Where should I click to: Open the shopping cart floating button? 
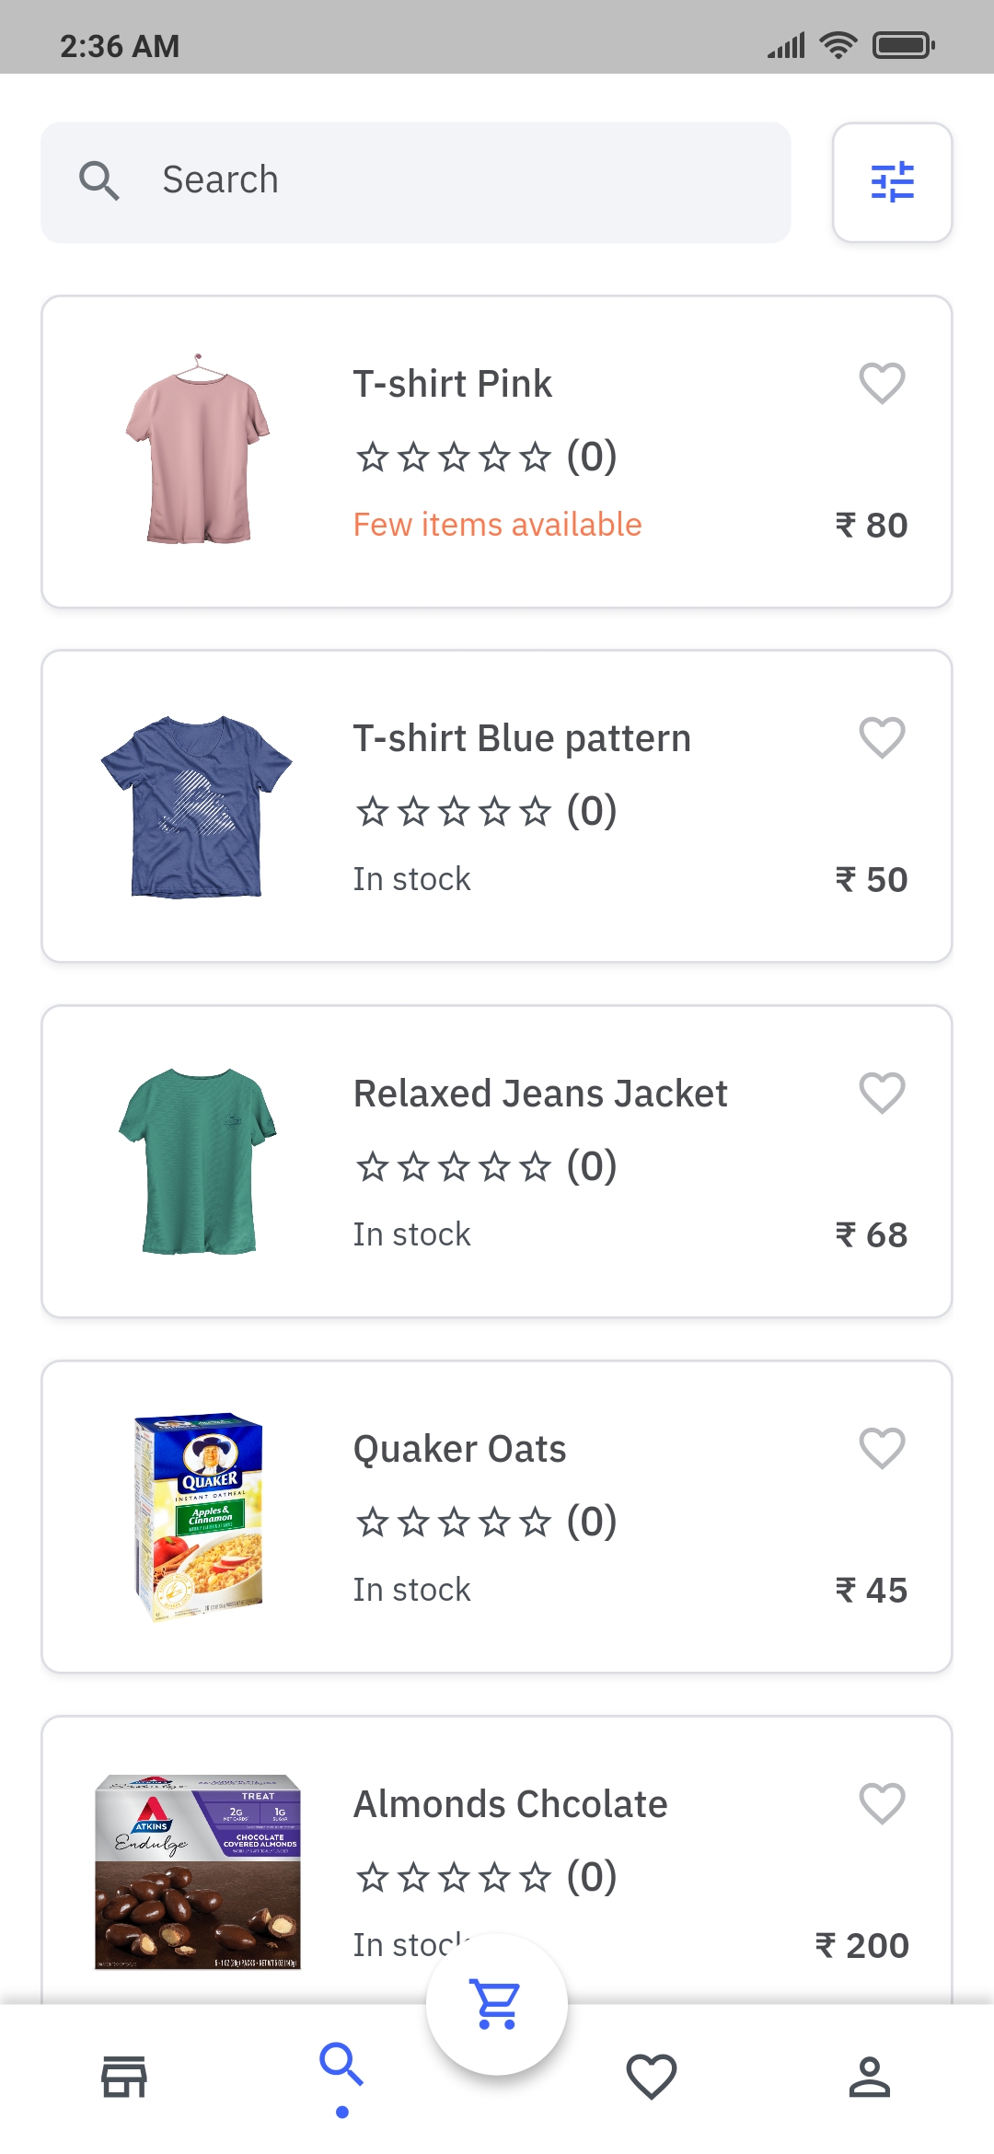tap(497, 2003)
